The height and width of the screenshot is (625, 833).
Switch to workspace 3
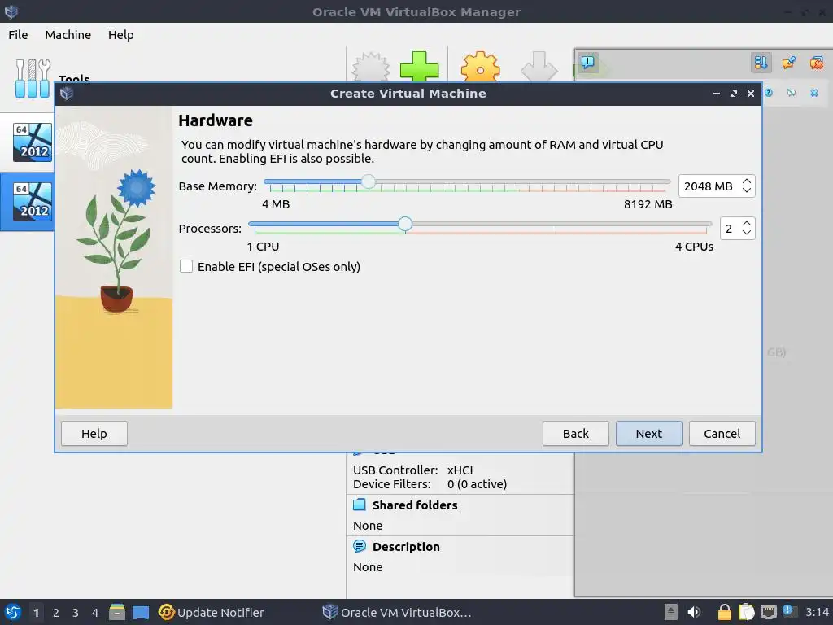click(76, 613)
